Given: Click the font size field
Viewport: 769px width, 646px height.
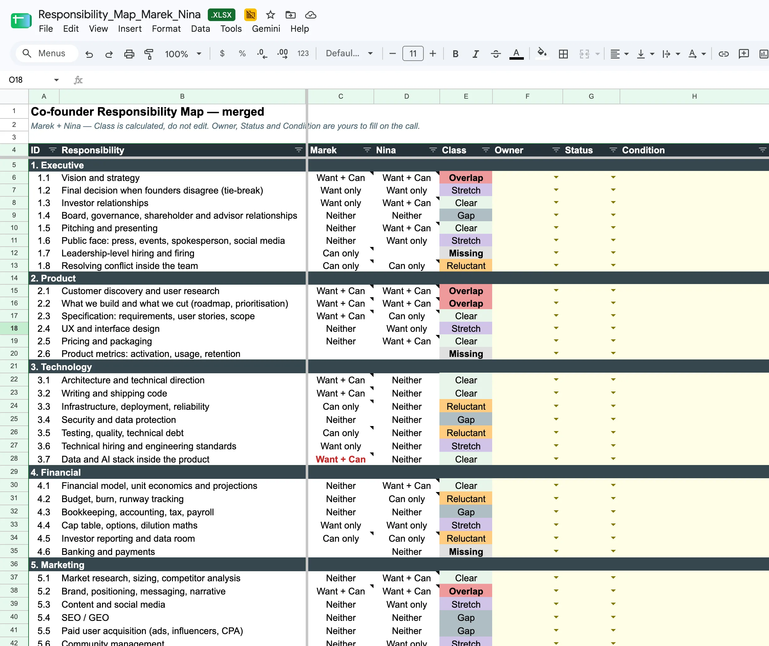Looking at the screenshot, I should pos(413,53).
